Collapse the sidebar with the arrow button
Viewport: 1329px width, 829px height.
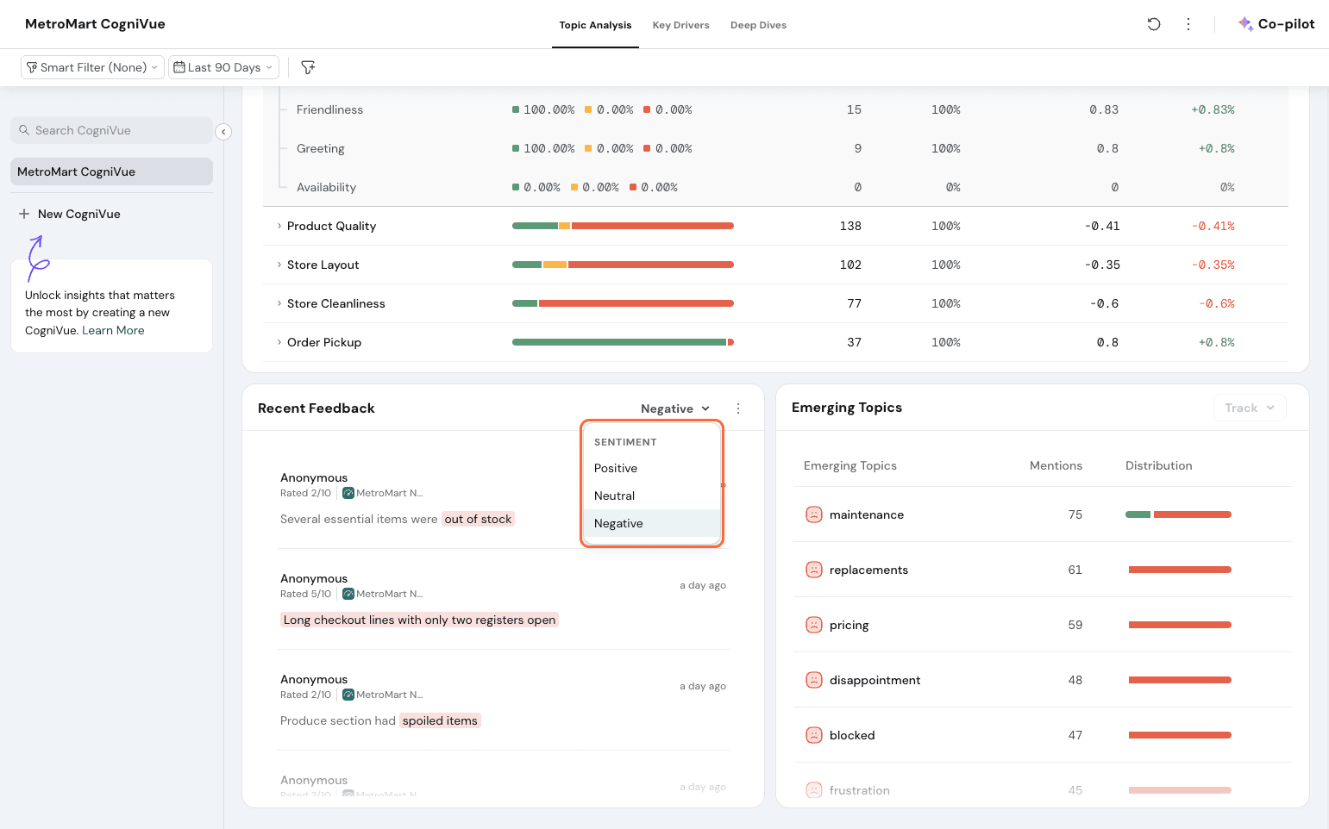pyautogui.click(x=223, y=132)
